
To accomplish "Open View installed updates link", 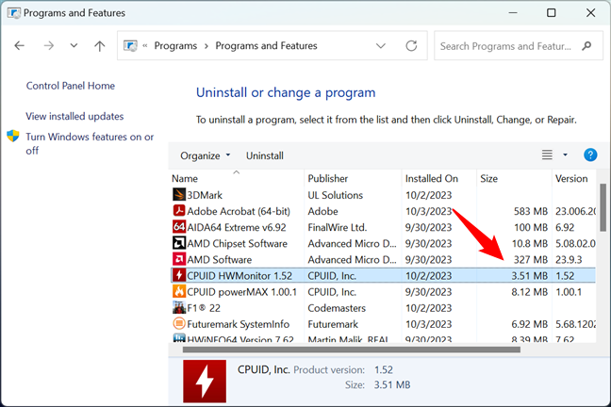I will [x=74, y=117].
